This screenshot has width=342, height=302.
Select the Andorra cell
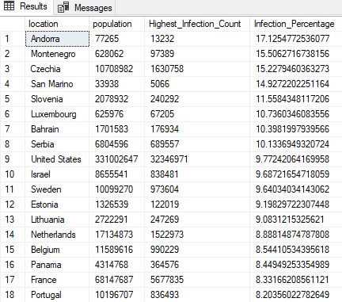pyautogui.click(x=57, y=39)
